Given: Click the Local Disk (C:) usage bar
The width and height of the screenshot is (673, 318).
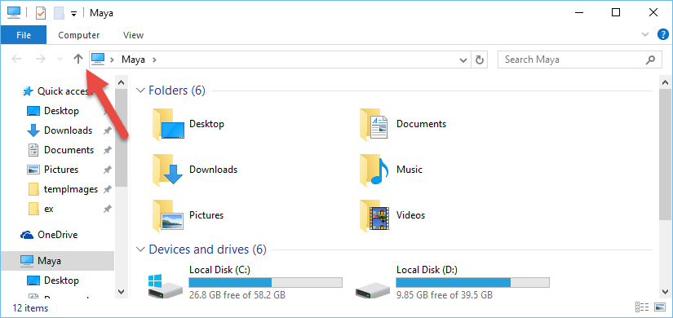Looking at the screenshot, I should [266, 282].
